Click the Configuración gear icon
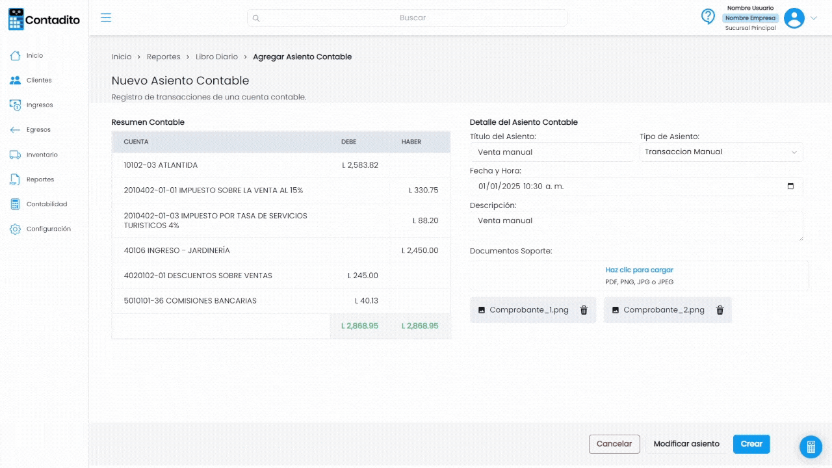This screenshot has height=468, width=832. 16,229
